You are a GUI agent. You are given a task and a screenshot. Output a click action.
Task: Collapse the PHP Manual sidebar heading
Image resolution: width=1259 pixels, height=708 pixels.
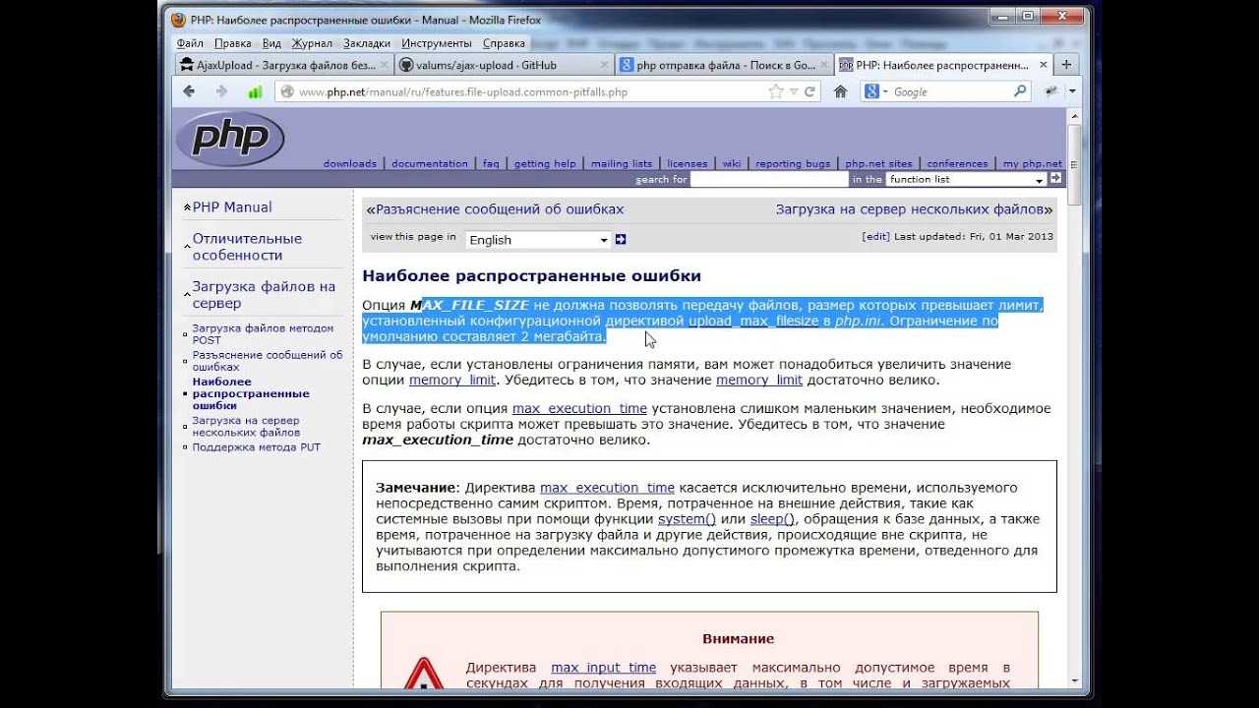click(x=187, y=207)
